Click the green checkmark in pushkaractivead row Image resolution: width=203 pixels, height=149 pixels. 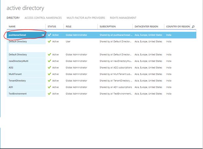[x=49, y=35]
